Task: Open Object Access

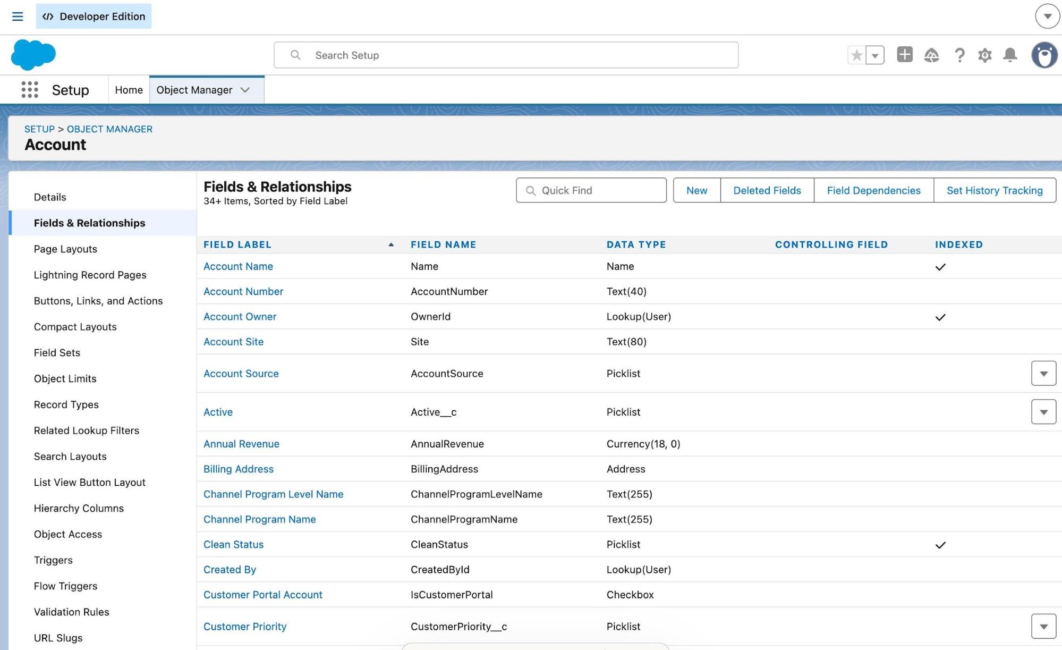Action: tap(67, 535)
